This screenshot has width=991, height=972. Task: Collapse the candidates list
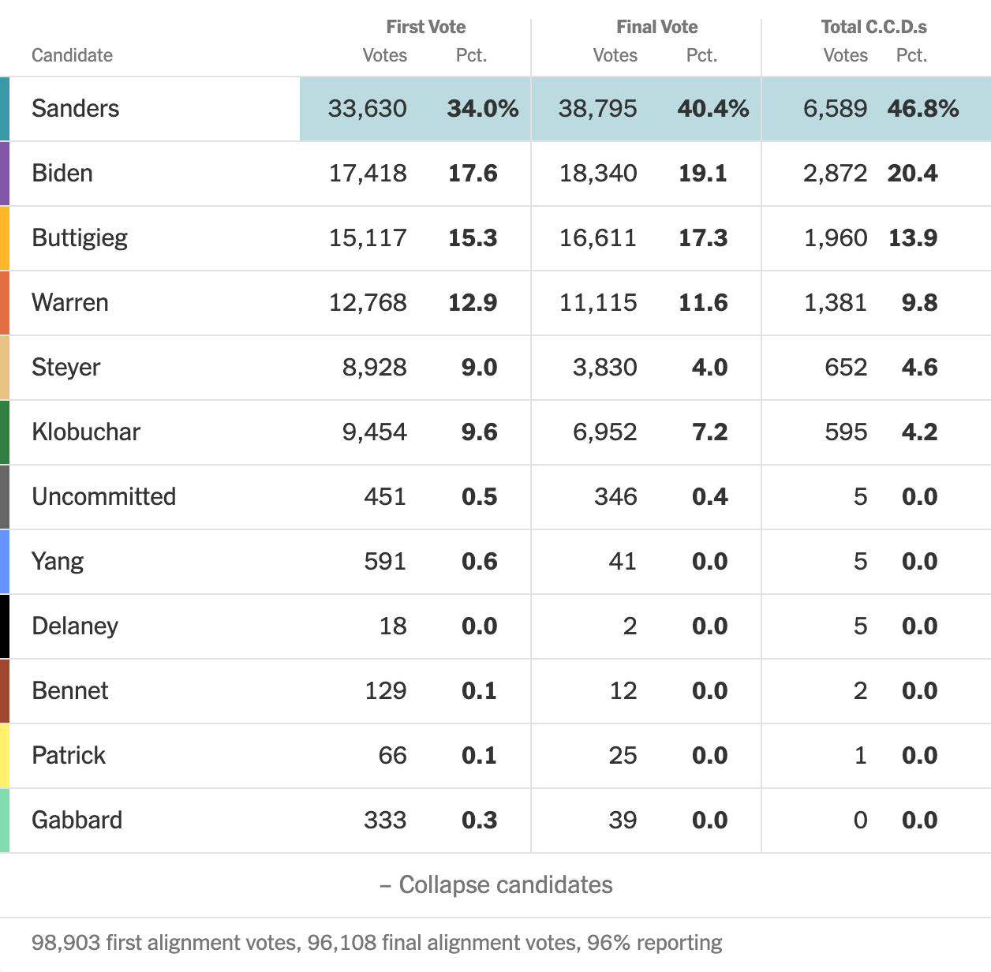[496, 884]
